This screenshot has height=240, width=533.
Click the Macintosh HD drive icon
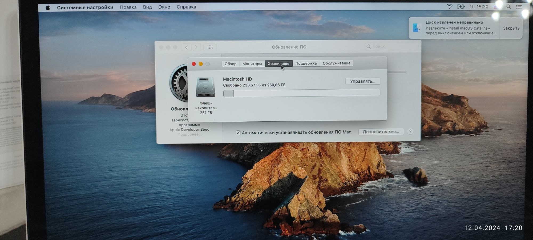click(205, 87)
